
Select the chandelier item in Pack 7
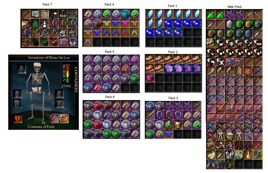63,14
